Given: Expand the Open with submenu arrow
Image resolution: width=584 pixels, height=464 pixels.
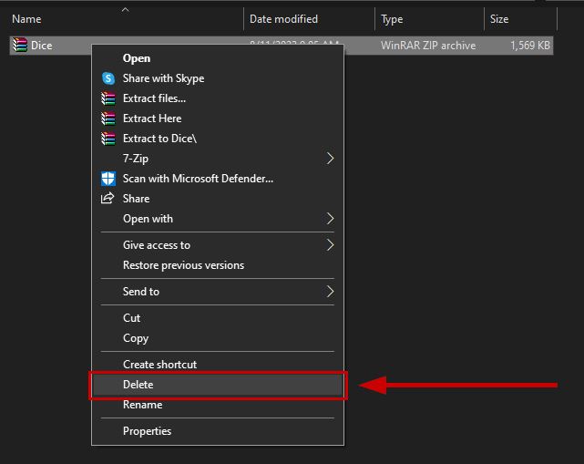Looking at the screenshot, I should coord(330,219).
